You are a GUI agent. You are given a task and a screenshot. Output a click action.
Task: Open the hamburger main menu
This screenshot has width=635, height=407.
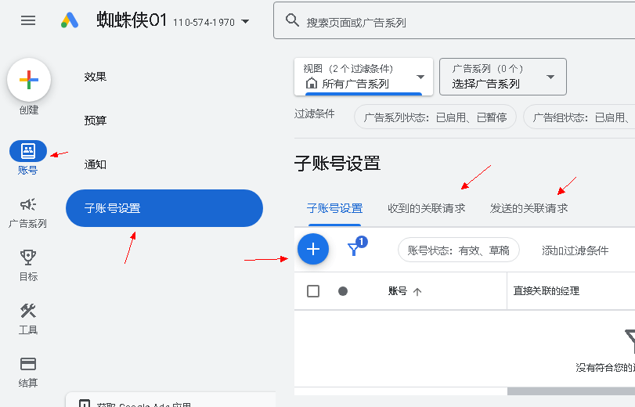(x=28, y=21)
